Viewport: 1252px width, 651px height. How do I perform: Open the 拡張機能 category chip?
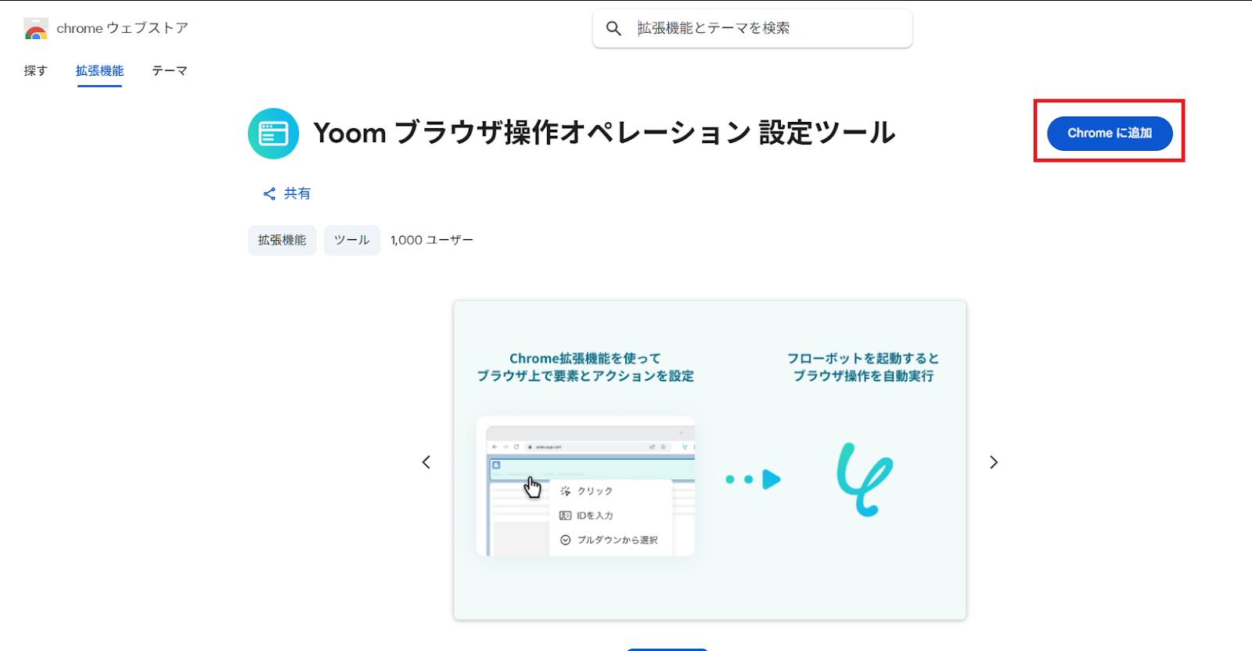[x=282, y=240]
